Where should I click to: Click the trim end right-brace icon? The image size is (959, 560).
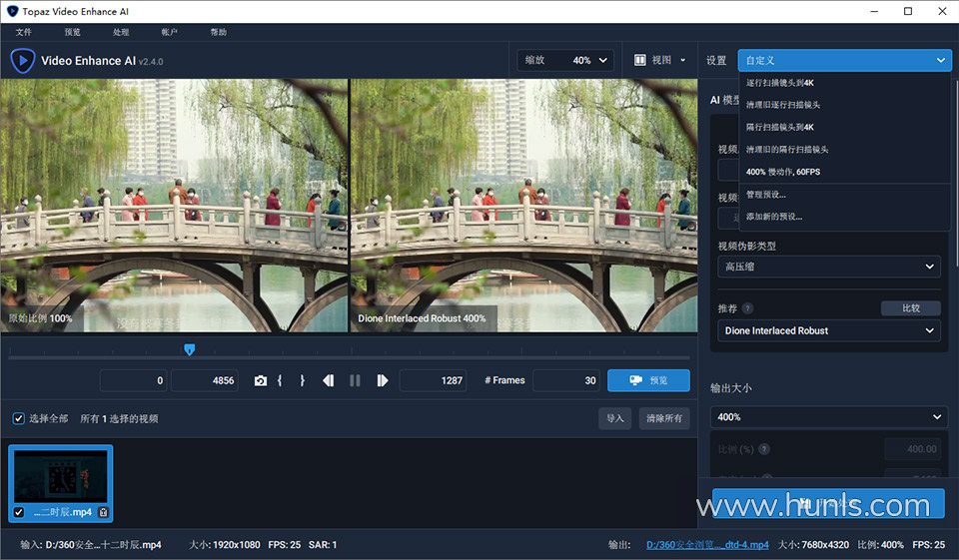[302, 380]
